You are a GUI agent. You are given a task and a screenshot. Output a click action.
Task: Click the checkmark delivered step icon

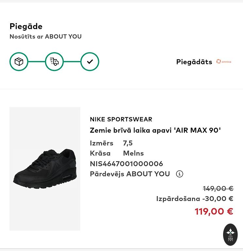pyautogui.click(x=90, y=61)
